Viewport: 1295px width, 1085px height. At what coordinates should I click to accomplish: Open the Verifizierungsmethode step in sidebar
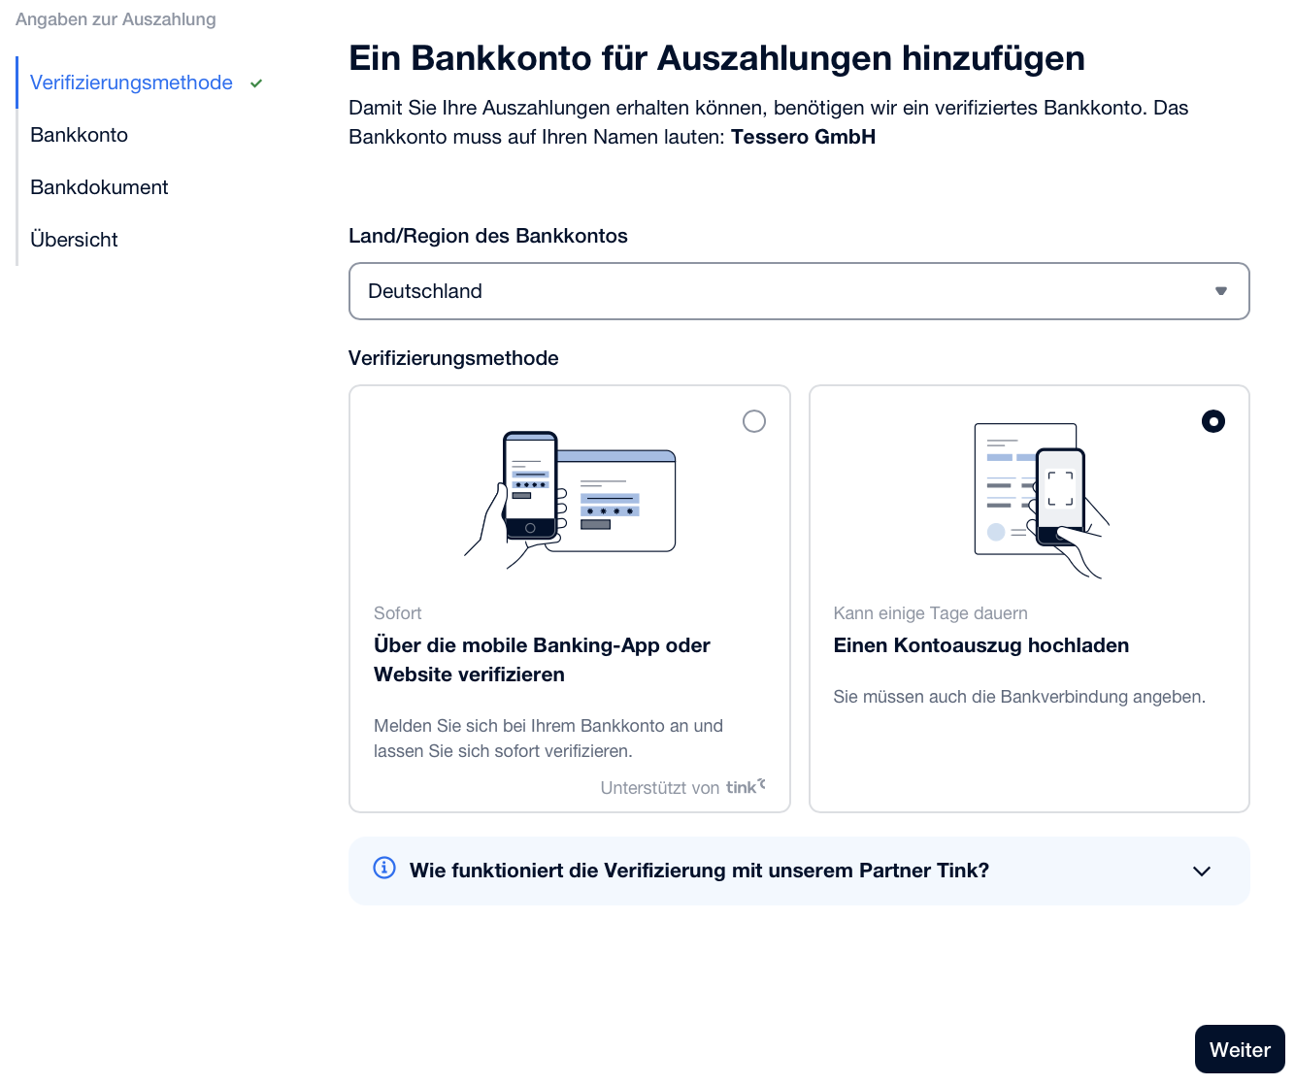click(131, 82)
